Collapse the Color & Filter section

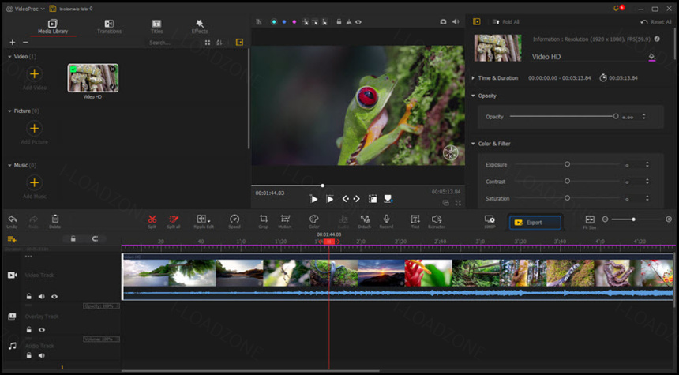coord(473,144)
